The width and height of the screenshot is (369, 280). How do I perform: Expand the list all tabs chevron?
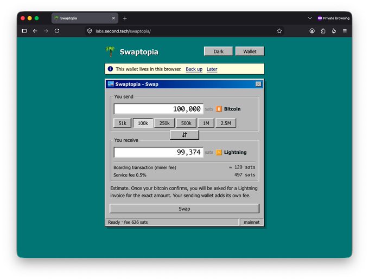pyautogui.click(x=310, y=18)
